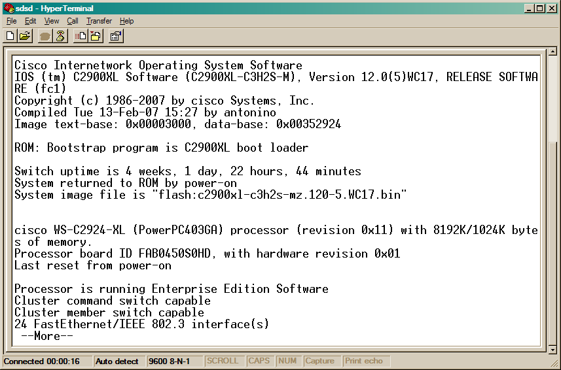The width and height of the screenshot is (561, 370).
Task: Open the File menu
Action: (x=11, y=21)
